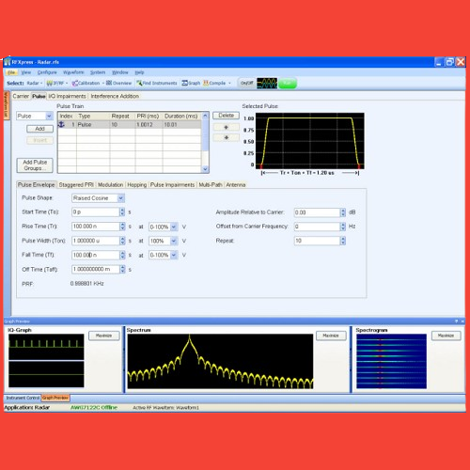This screenshot has width=470, height=470.
Task: Click the Off Time (Toff) field
Action: 96,269
